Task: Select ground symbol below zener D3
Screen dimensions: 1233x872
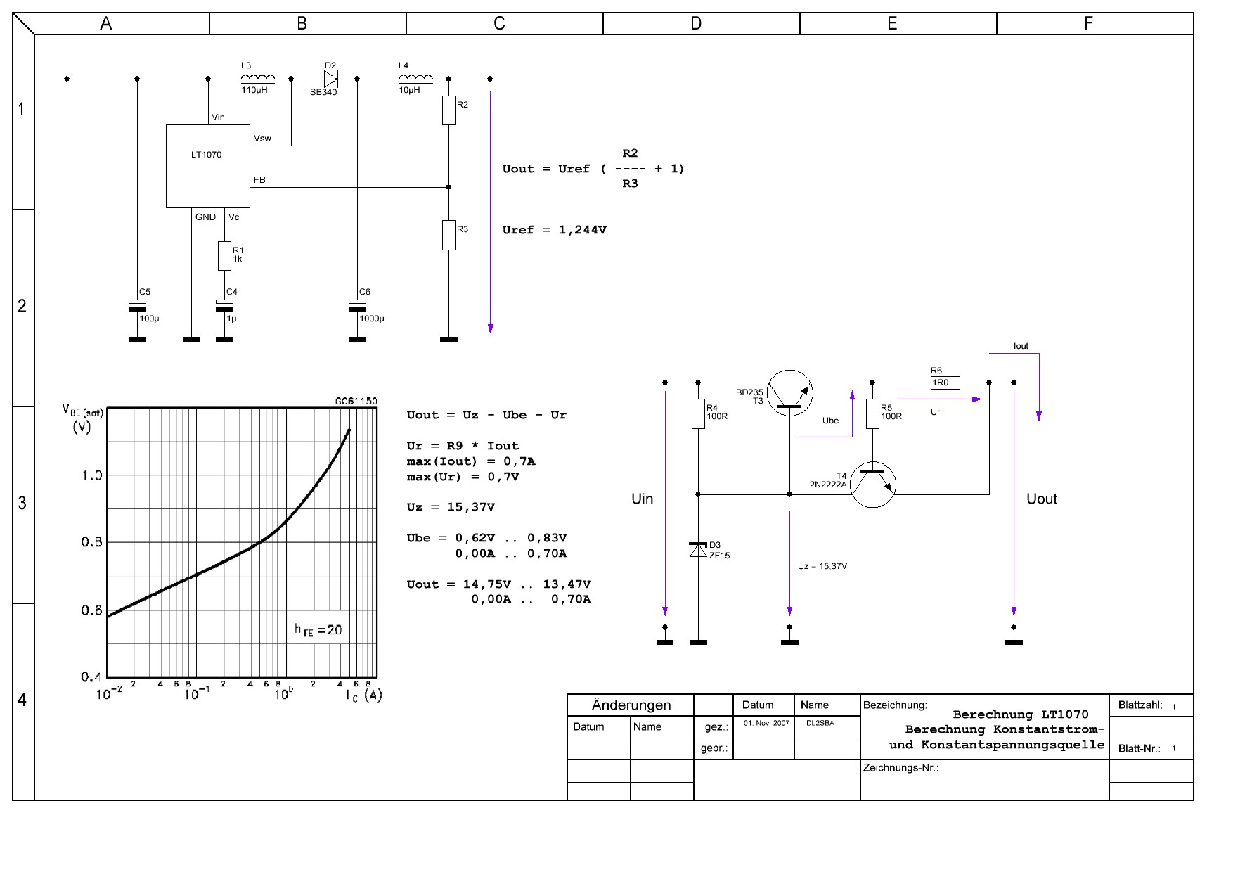Action: [x=698, y=642]
